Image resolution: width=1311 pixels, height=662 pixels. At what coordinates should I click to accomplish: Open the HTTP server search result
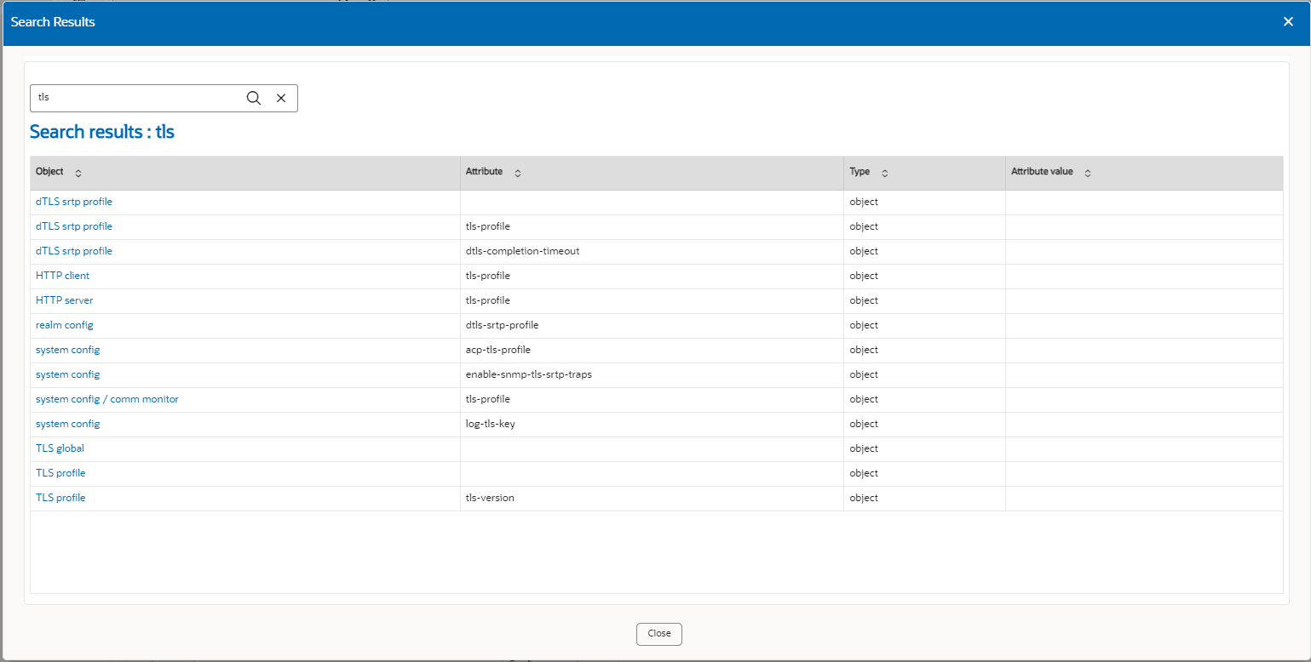[x=64, y=300]
